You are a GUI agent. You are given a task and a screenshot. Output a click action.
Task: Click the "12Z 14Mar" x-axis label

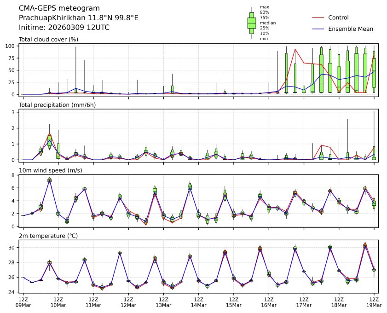coord(198,302)
